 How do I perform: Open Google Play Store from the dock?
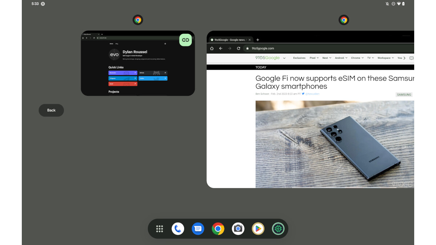click(x=258, y=229)
